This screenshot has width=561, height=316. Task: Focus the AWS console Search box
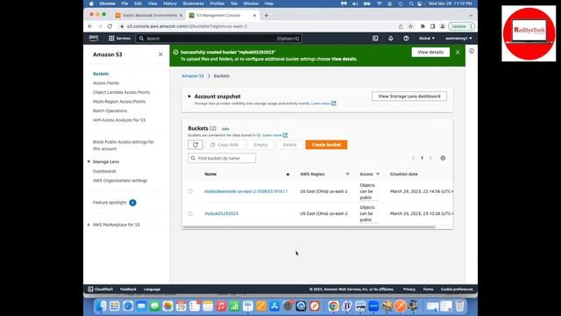[x=219, y=39]
